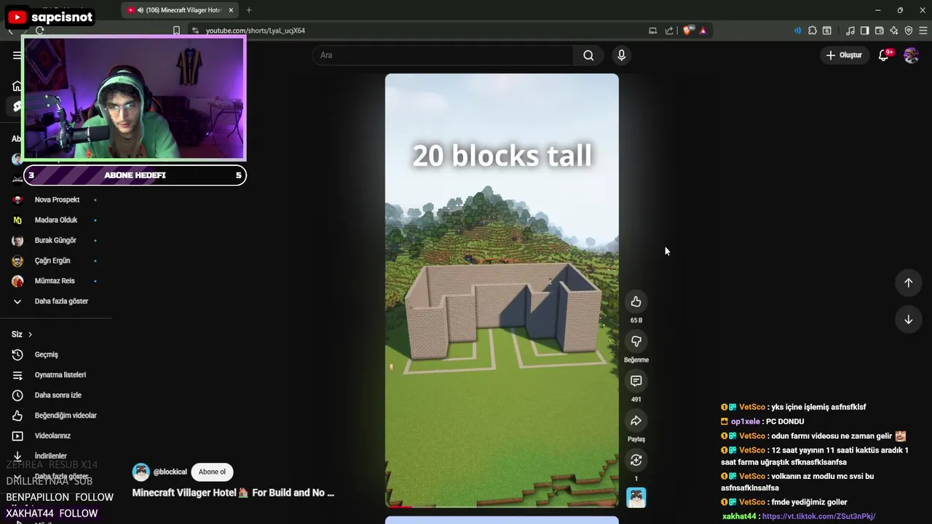
Task: Open a new browser tab
Action: (249, 10)
